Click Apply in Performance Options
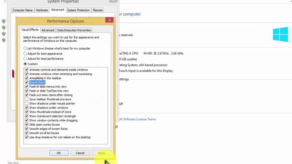 tap(102, 153)
